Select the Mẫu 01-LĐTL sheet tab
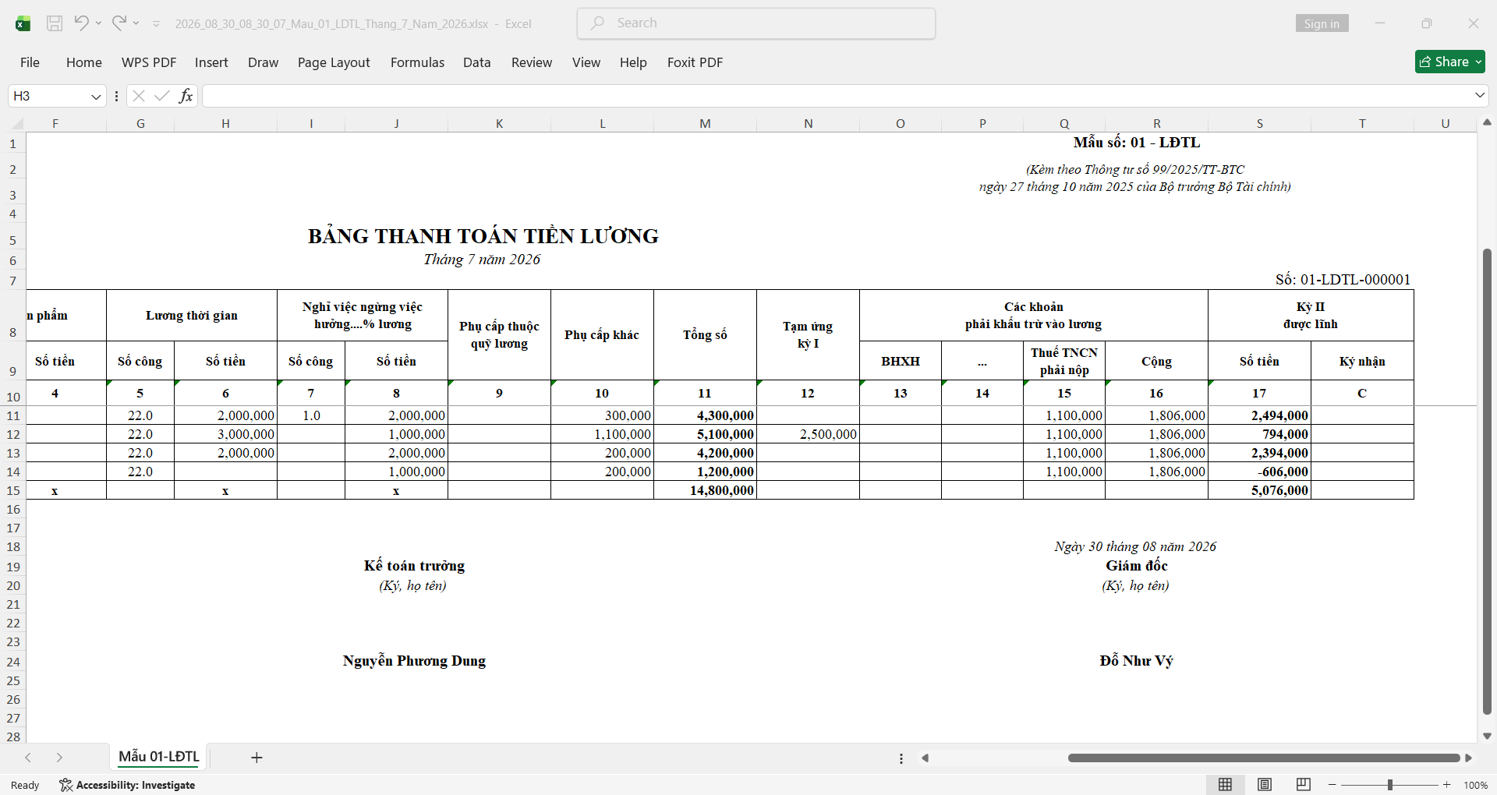The width and height of the screenshot is (1497, 795). coord(159,757)
